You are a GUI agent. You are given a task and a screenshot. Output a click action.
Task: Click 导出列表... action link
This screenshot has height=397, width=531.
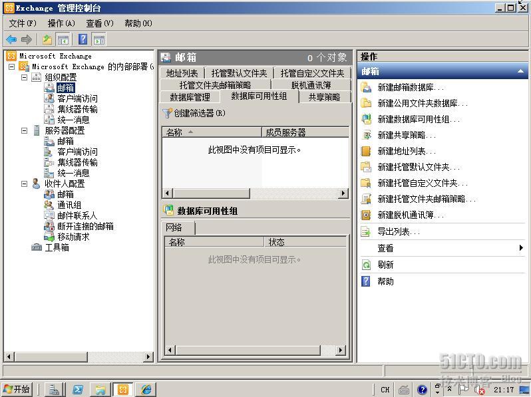399,232
